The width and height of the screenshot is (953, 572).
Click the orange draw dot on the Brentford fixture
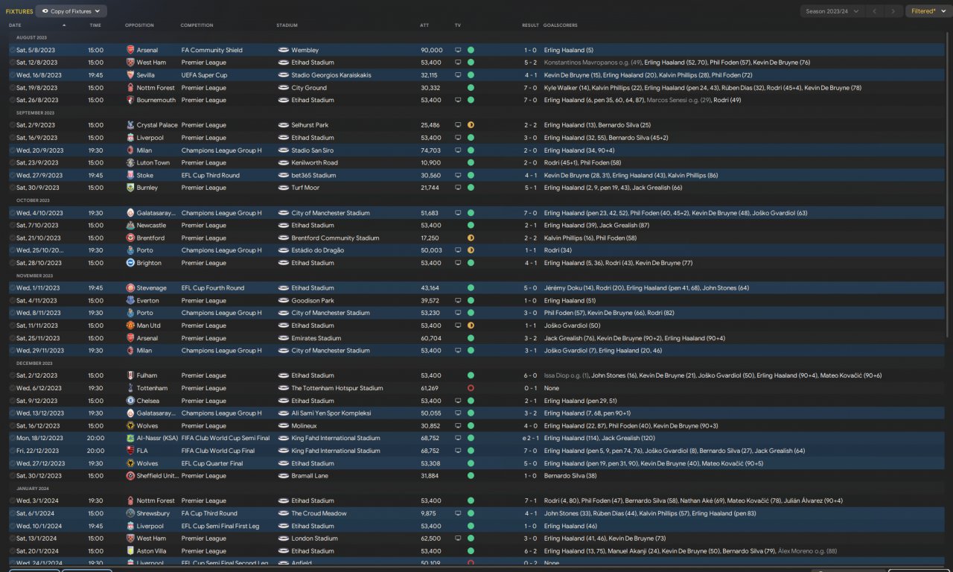[x=471, y=238]
